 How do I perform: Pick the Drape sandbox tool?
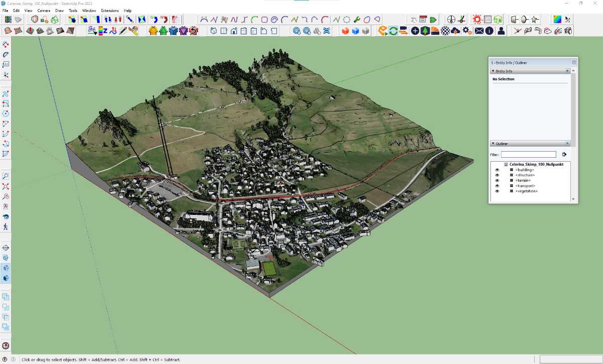(50, 31)
